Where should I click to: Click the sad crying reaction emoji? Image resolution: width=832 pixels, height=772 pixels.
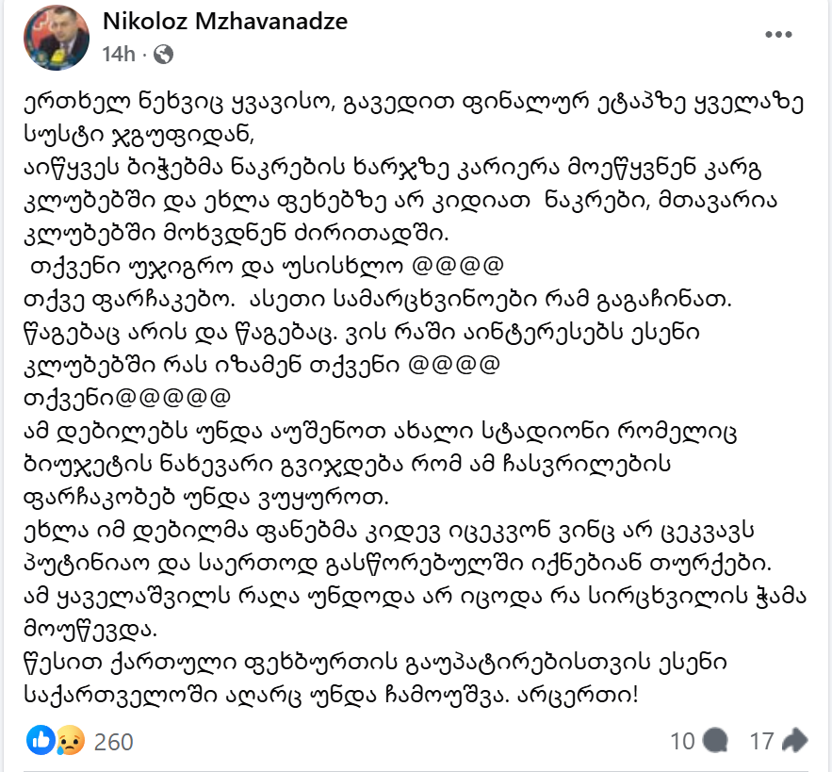click(x=66, y=742)
